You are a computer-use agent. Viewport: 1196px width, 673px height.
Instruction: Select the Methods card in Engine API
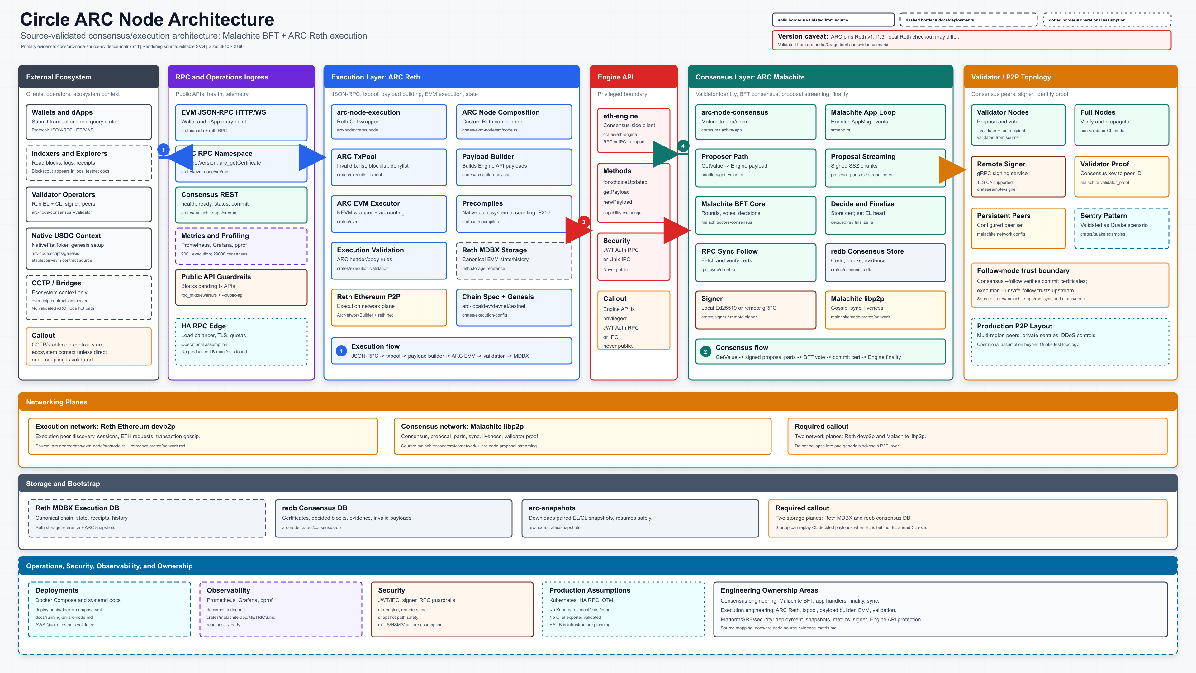point(634,193)
